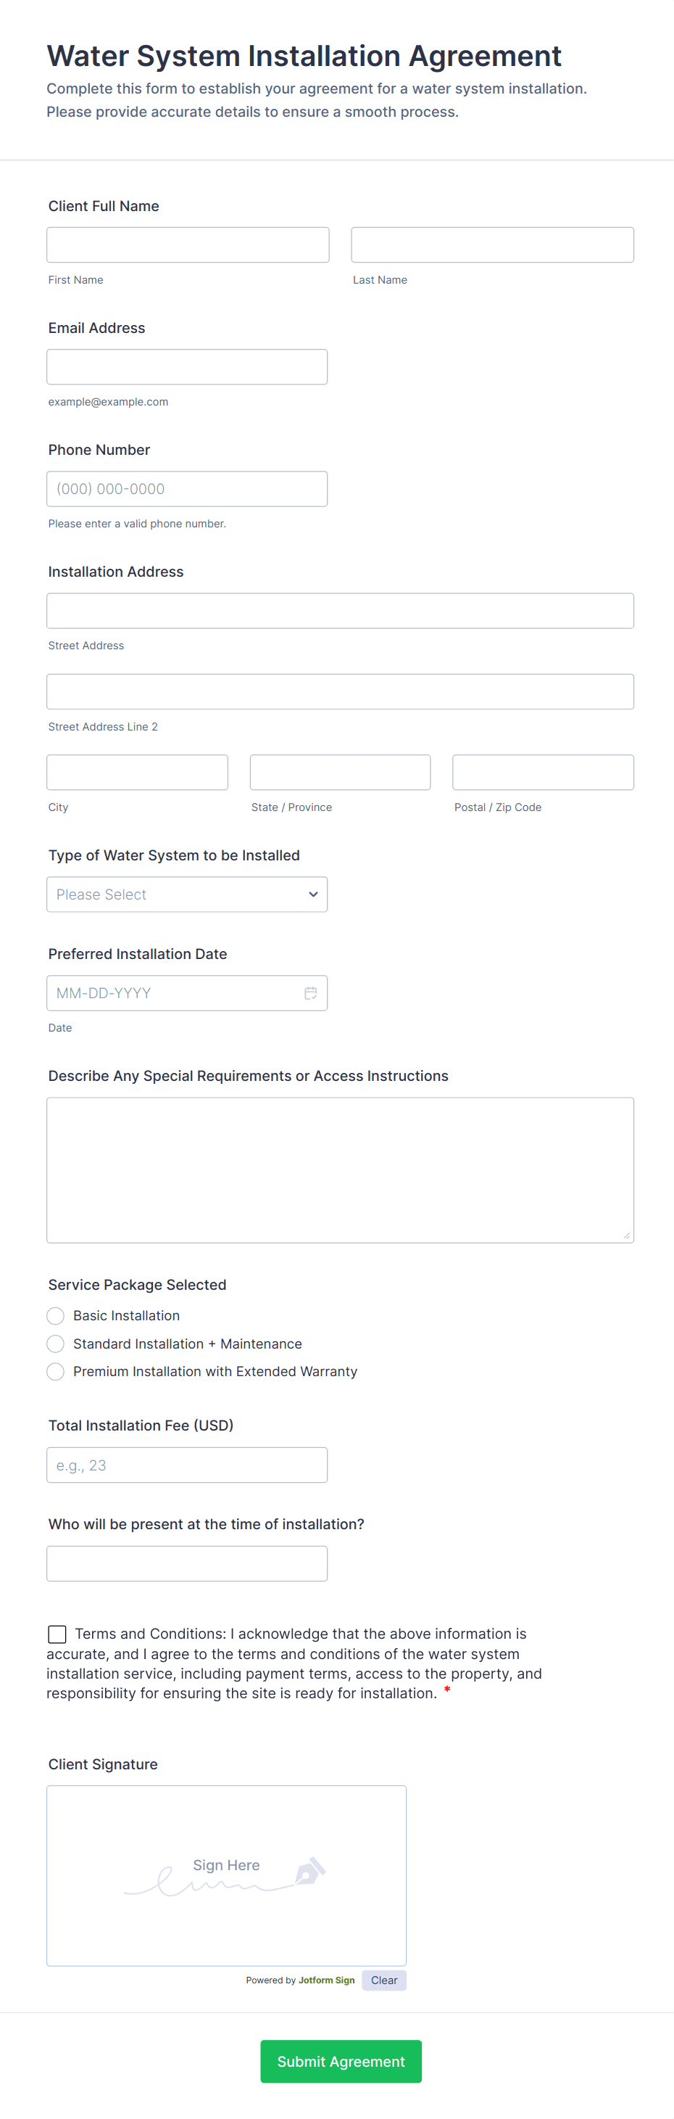The width and height of the screenshot is (674, 2119).
Task: Check the Terms and Conditions checkbox
Action: pos(57,1634)
